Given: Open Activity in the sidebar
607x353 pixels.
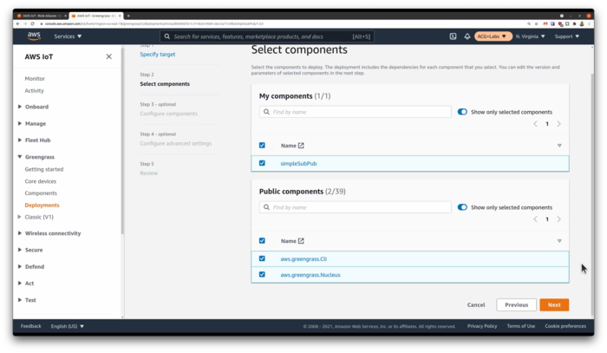Looking at the screenshot, I should click(x=35, y=90).
